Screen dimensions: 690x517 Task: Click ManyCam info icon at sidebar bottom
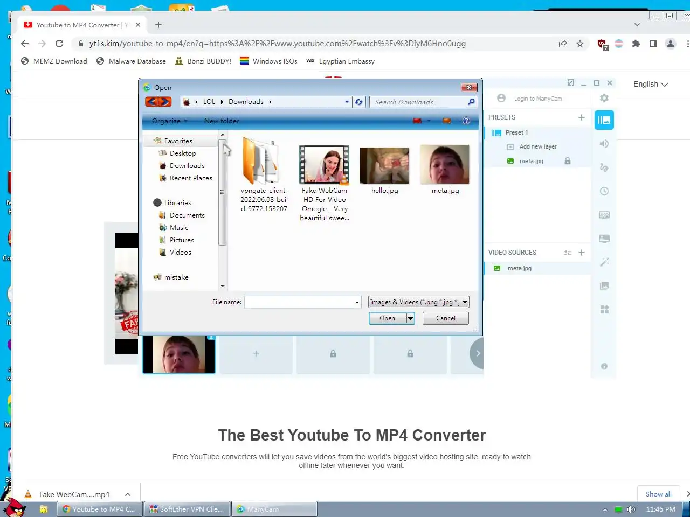point(604,366)
